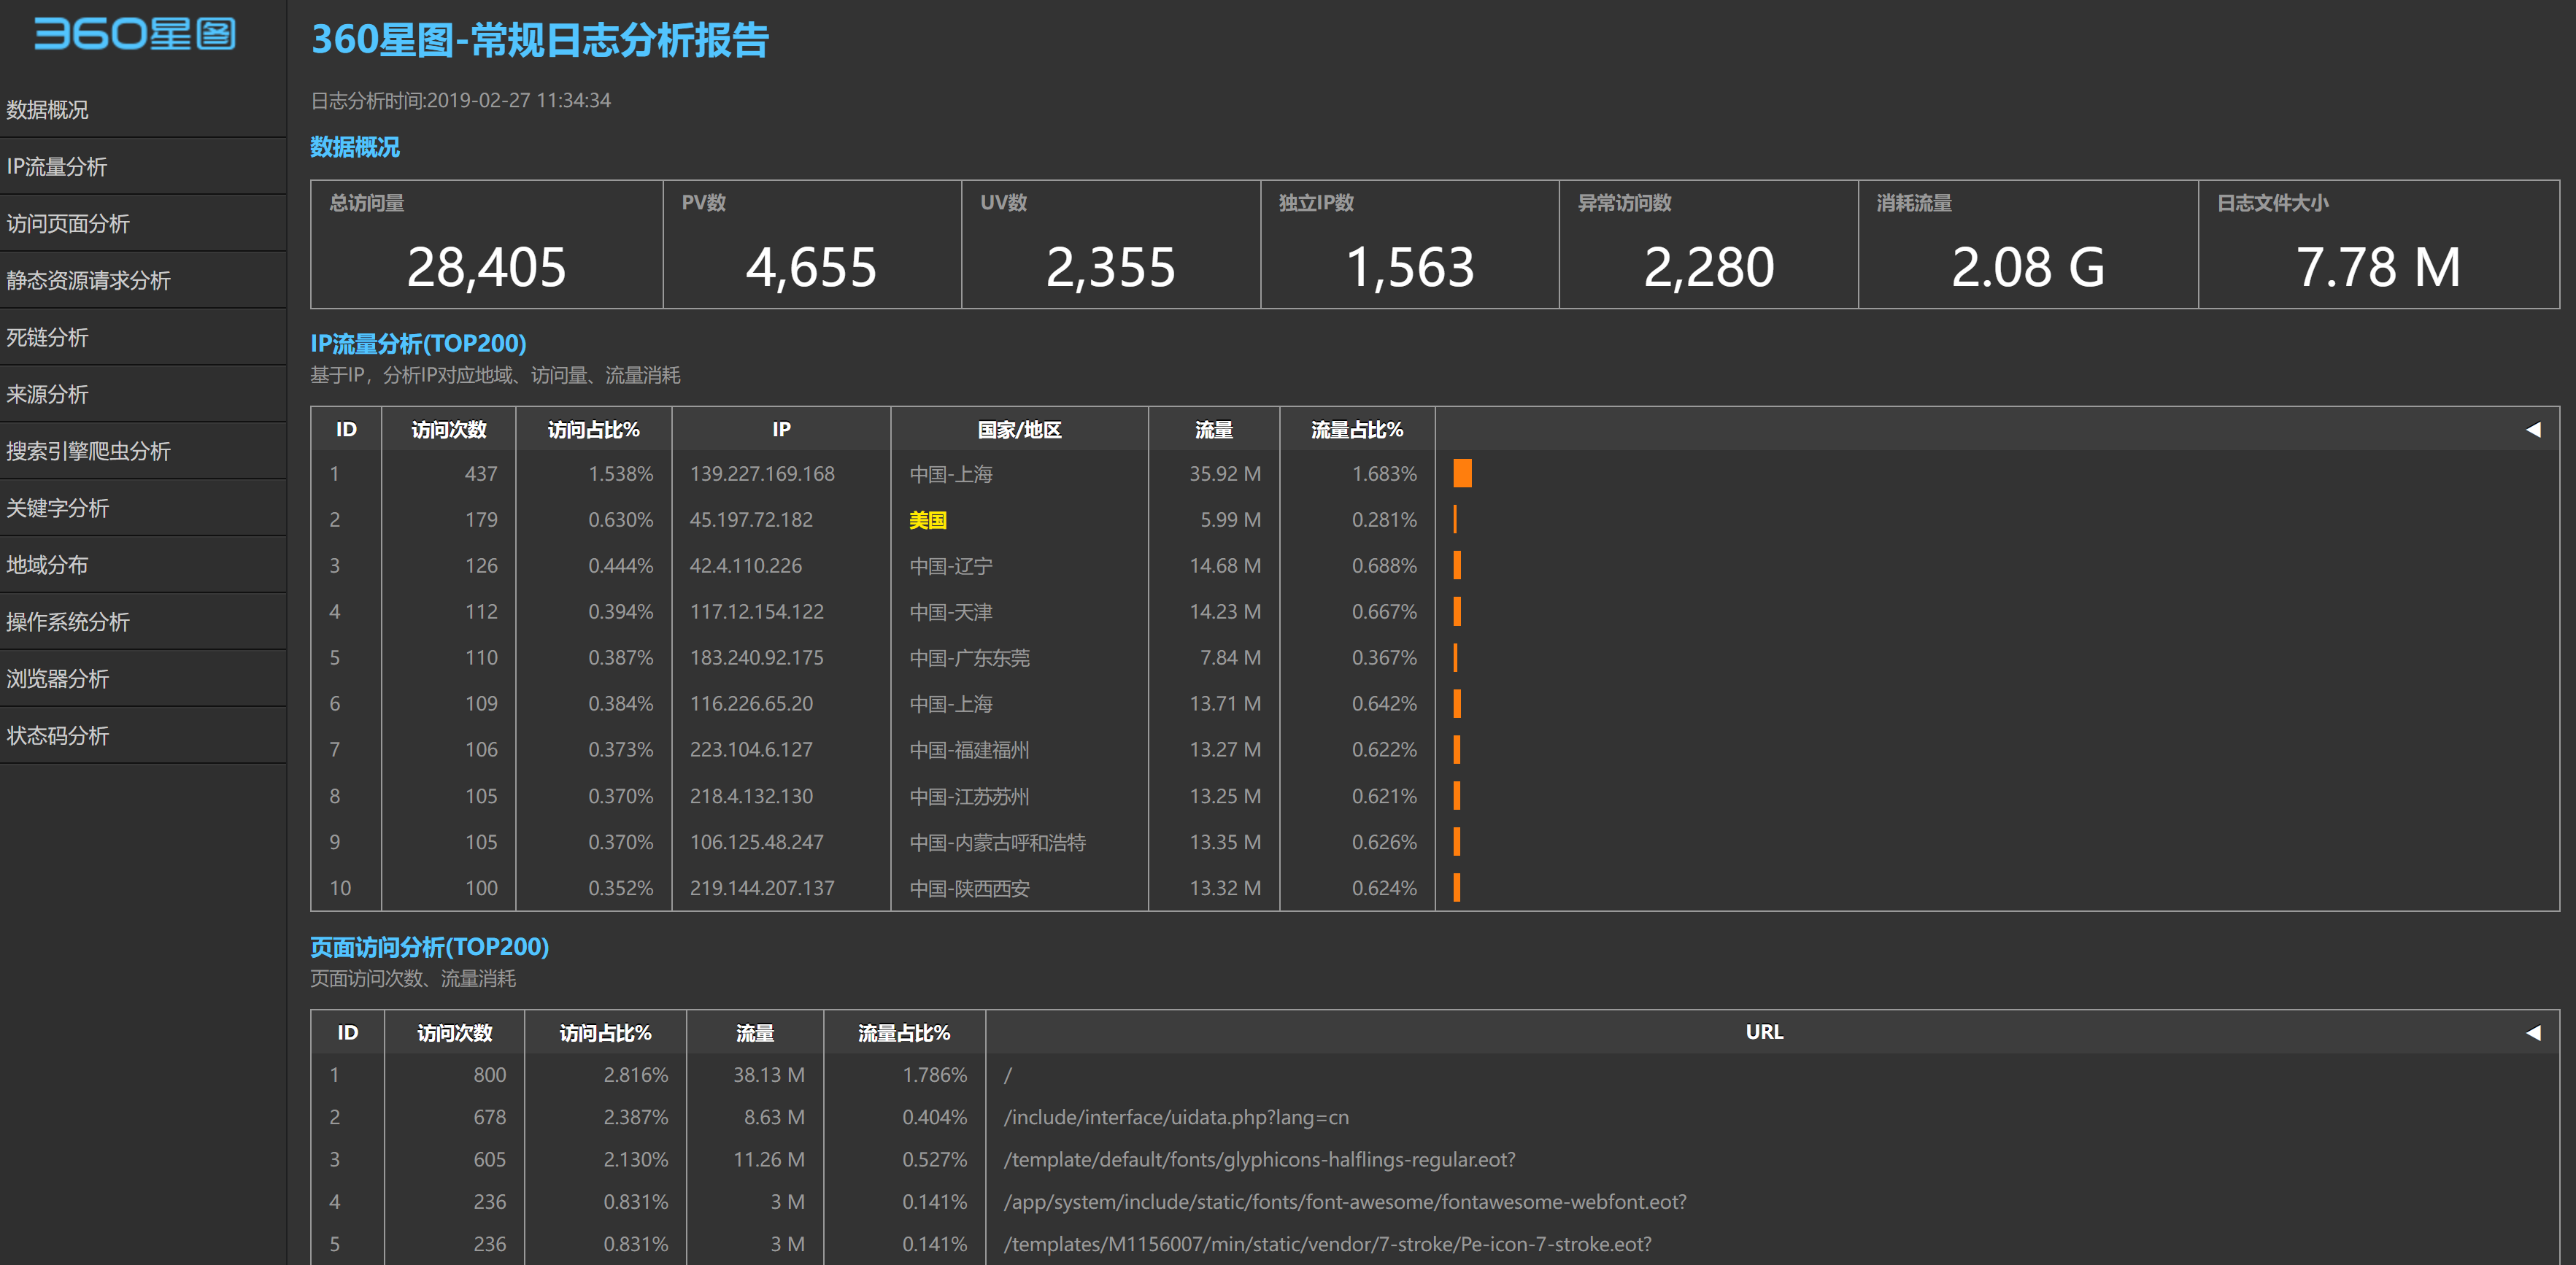The width and height of the screenshot is (2576, 1265).
Task: Click the log analysis time 2019-02-27 11:34:34
Action: coord(519,101)
